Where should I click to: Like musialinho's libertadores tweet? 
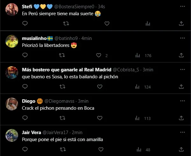[x=99, y=55]
